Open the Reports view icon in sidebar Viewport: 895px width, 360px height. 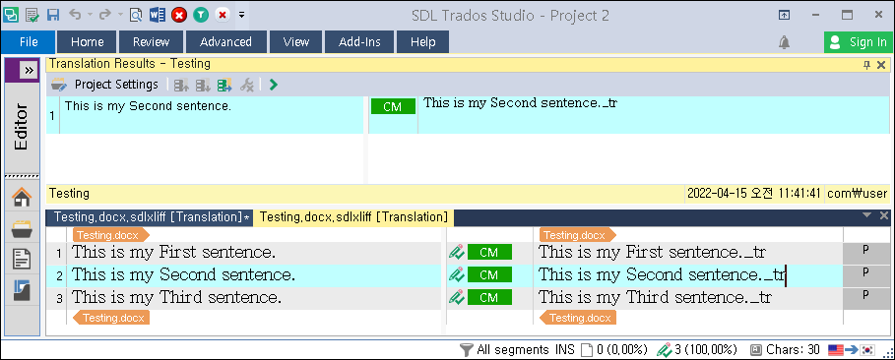click(x=22, y=290)
